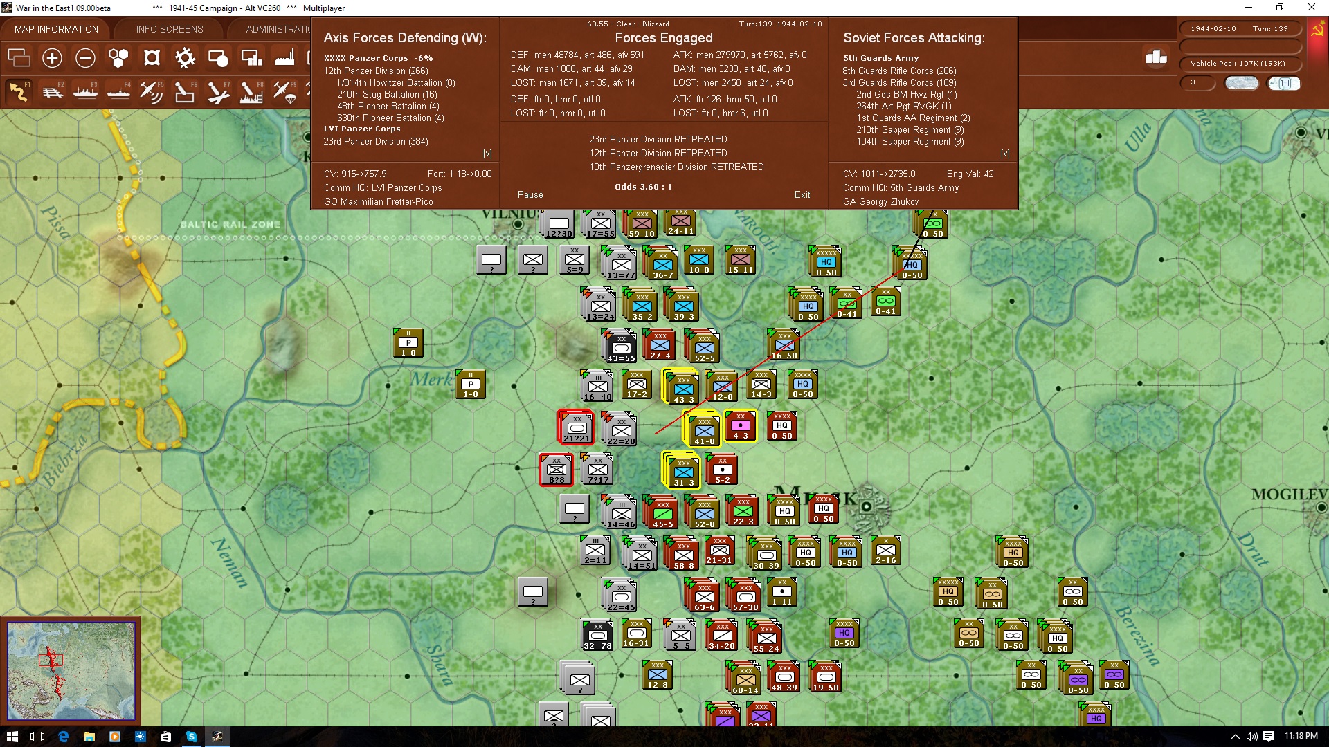Click the overlapping windows icon in top toolbar
Viewport: 1329px width, 747px height.
point(19,58)
